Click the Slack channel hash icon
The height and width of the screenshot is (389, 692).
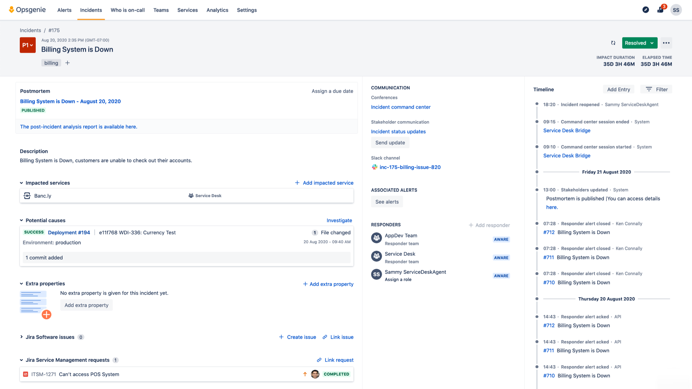[x=374, y=167]
